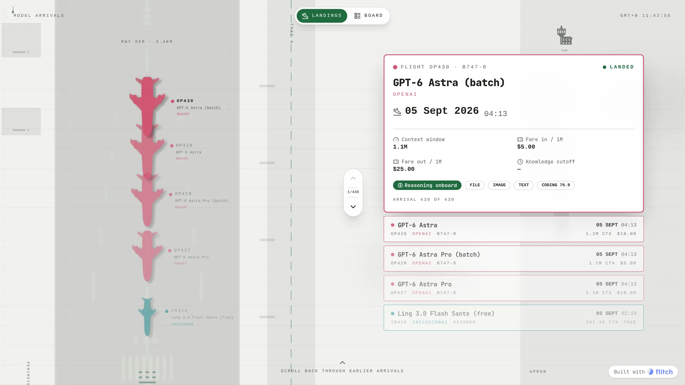Click the IMAGE modality tag
The height and width of the screenshot is (385, 685).
click(499, 185)
